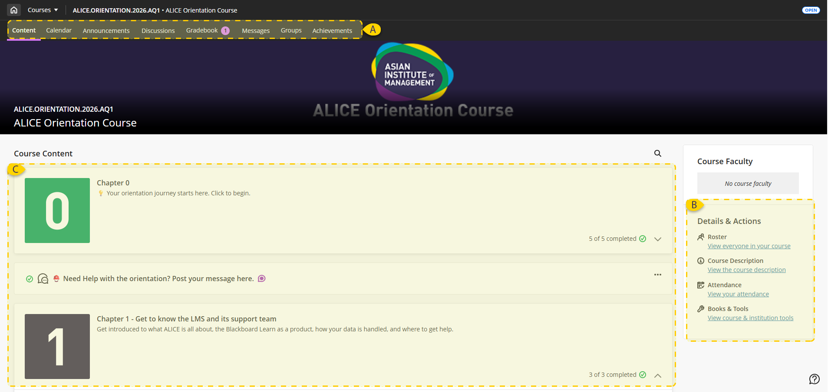Switch to the Content tab

(24, 30)
